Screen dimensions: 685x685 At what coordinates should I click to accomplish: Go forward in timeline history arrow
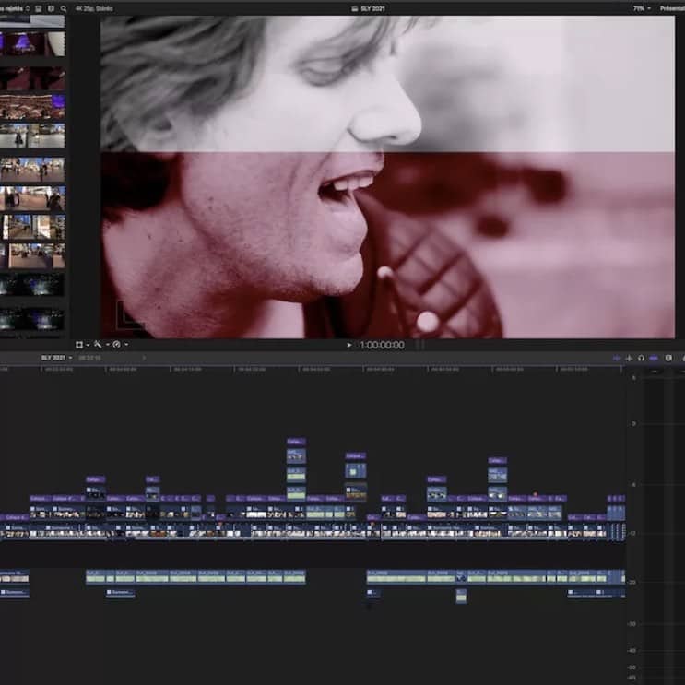144,358
